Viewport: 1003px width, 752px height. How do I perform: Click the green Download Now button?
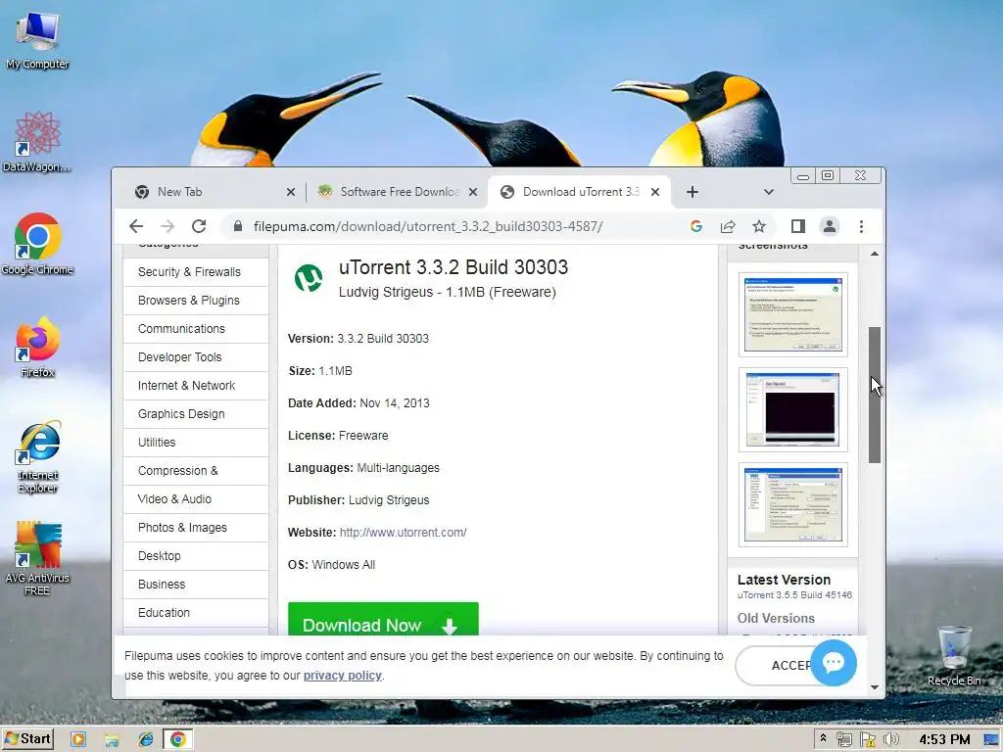(383, 619)
